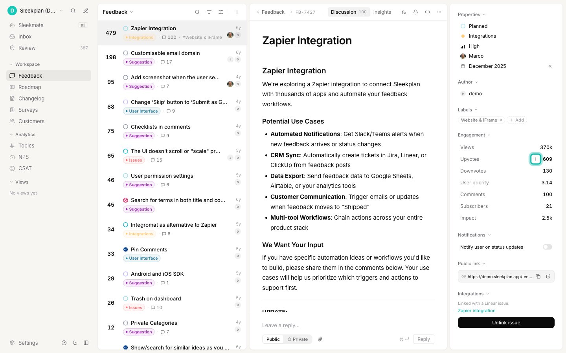Select the Private reply option
Viewport: 566px width, 353px height.
[298, 339]
